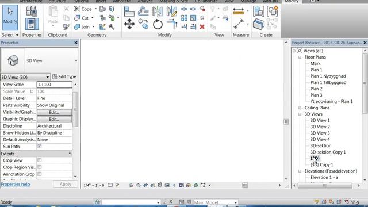
Task: Switch to the Annotate ribbon tab
Action: (121, 1)
